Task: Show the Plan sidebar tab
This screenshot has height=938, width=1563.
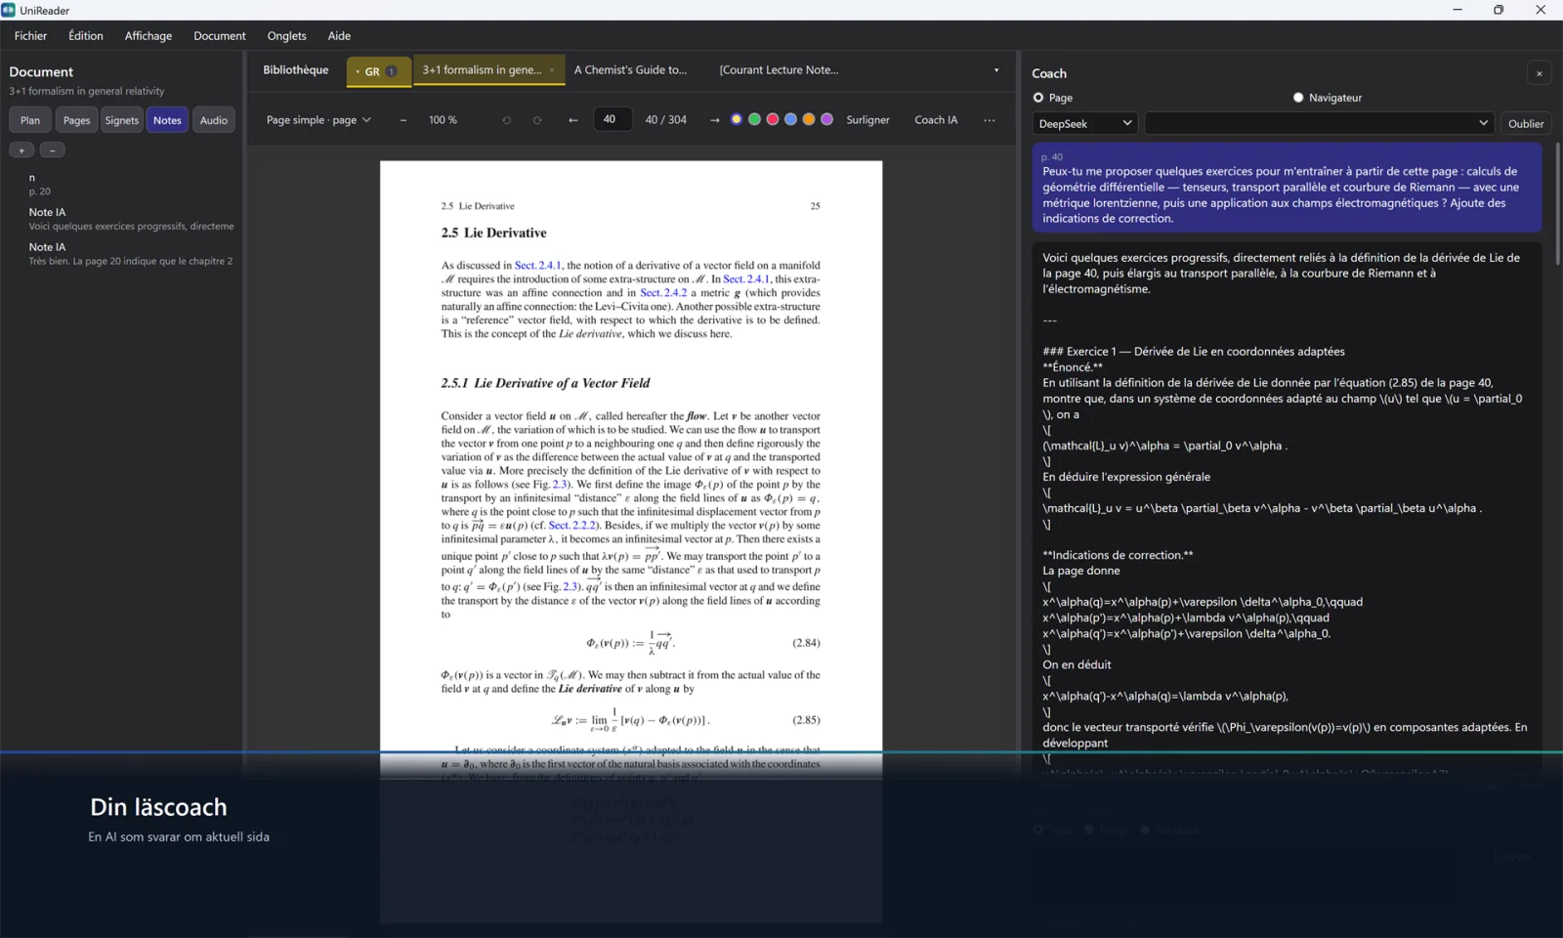Action: [30, 120]
